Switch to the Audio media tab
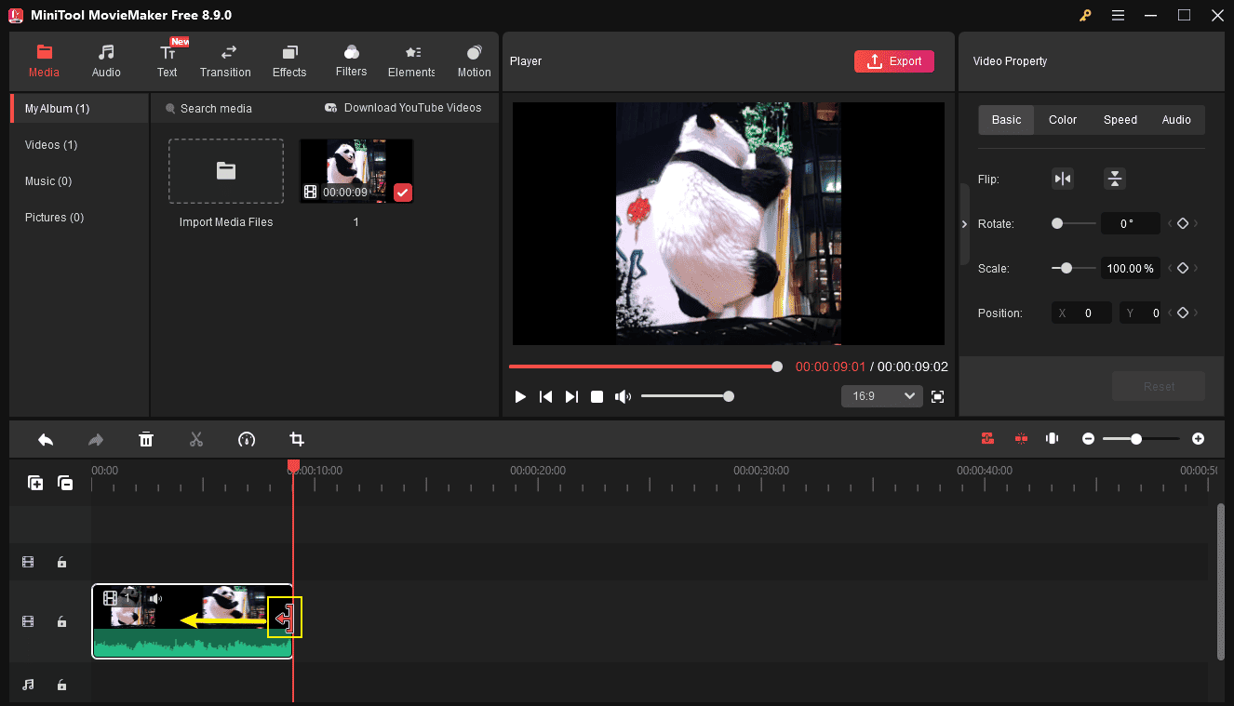 [106, 61]
